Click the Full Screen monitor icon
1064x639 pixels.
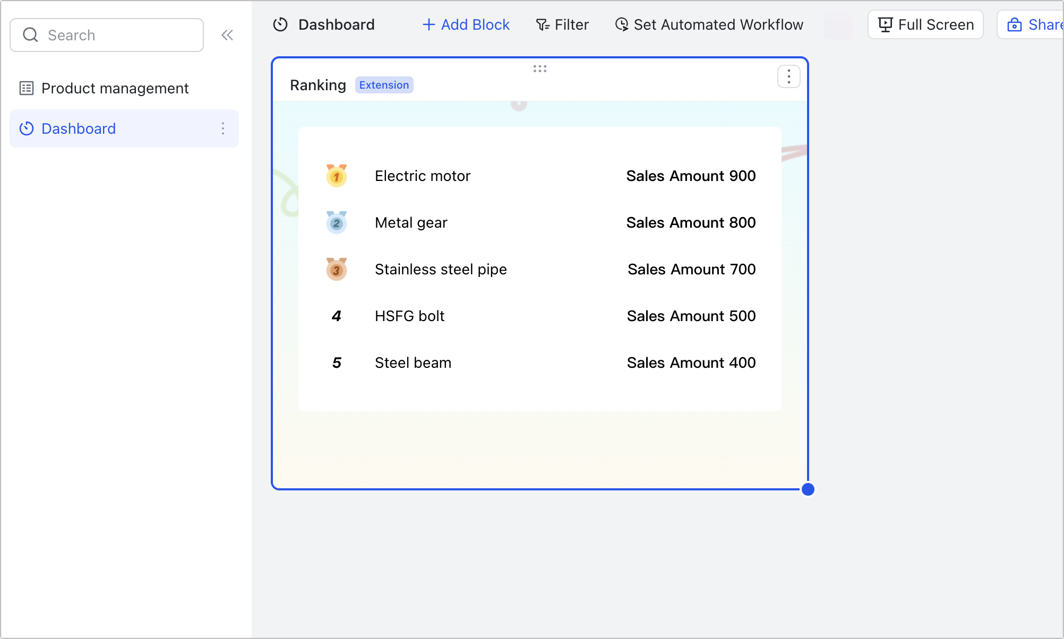(x=885, y=24)
